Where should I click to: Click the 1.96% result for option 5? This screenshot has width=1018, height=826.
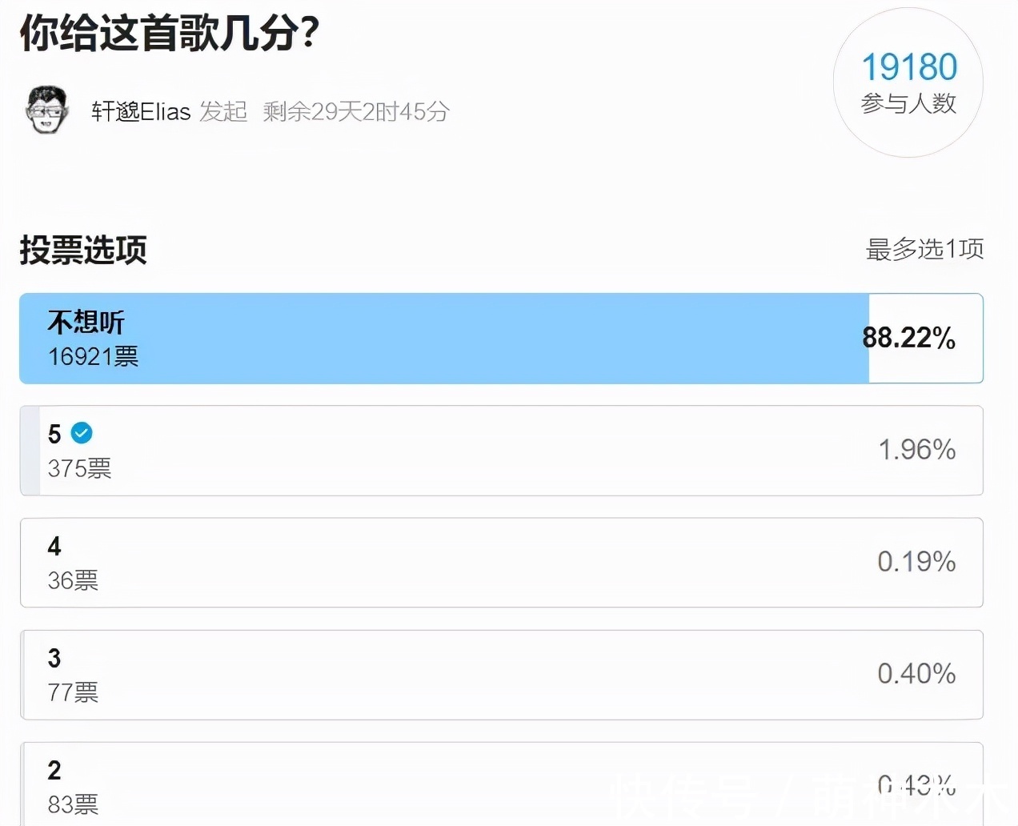tap(917, 450)
